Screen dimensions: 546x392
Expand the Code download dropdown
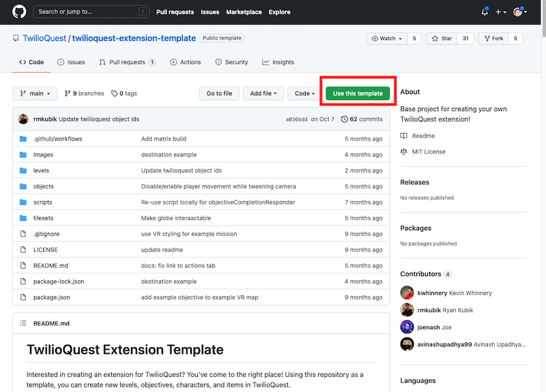(x=303, y=93)
